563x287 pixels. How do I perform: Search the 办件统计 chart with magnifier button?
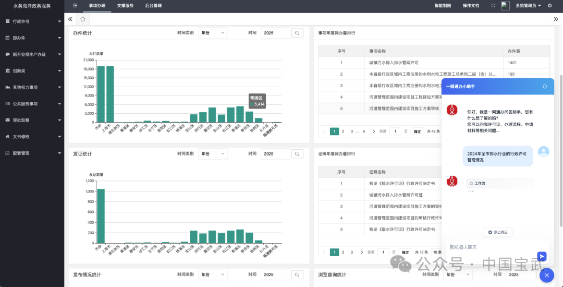coord(297,33)
